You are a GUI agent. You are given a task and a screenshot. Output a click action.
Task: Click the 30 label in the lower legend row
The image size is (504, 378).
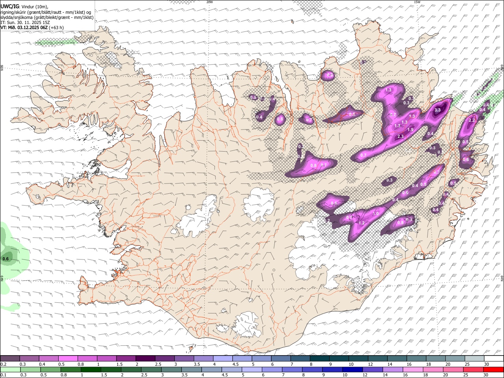click(486, 375)
